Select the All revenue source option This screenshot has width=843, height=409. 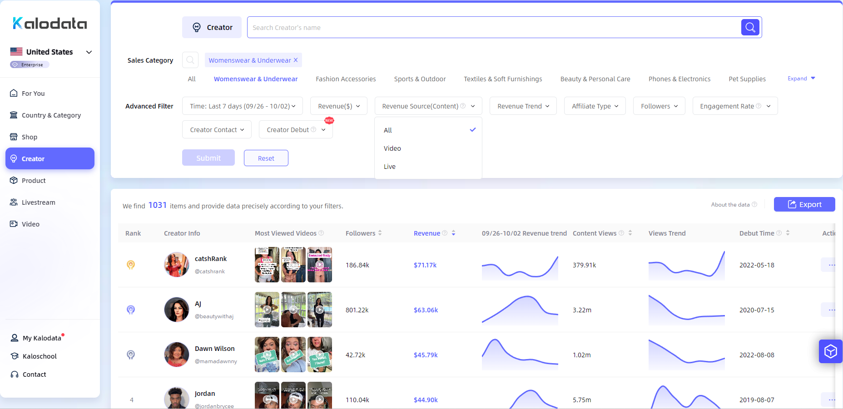(x=388, y=130)
